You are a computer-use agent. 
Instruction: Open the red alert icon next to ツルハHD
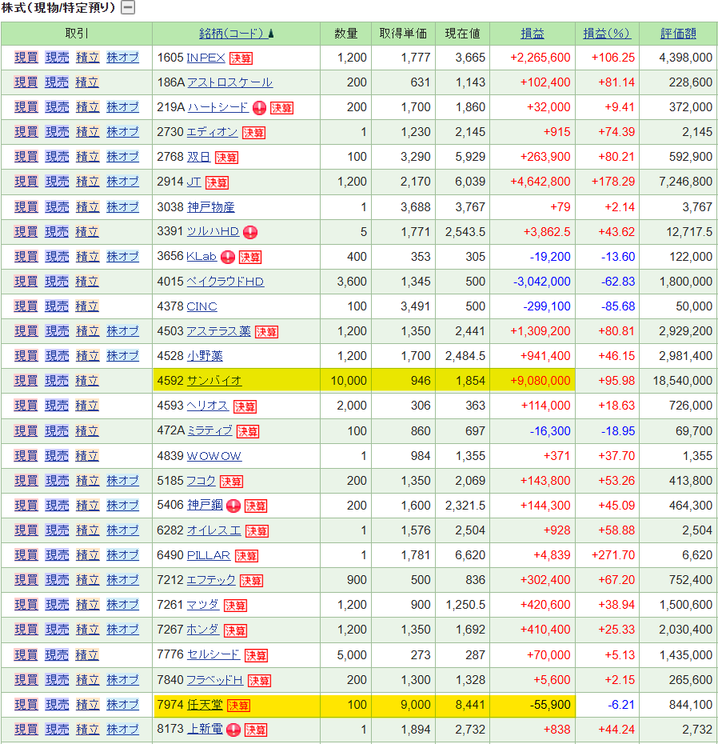tap(249, 232)
